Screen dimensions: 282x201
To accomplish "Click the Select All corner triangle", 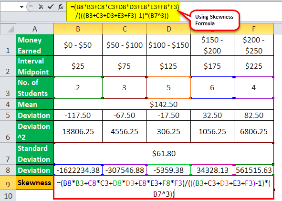I will (8, 29).
